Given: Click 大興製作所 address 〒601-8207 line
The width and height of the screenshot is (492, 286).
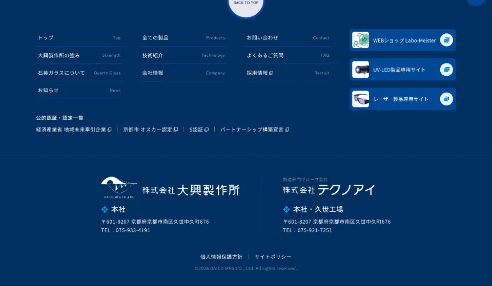Looking at the screenshot, I should [x=155, y=222].
